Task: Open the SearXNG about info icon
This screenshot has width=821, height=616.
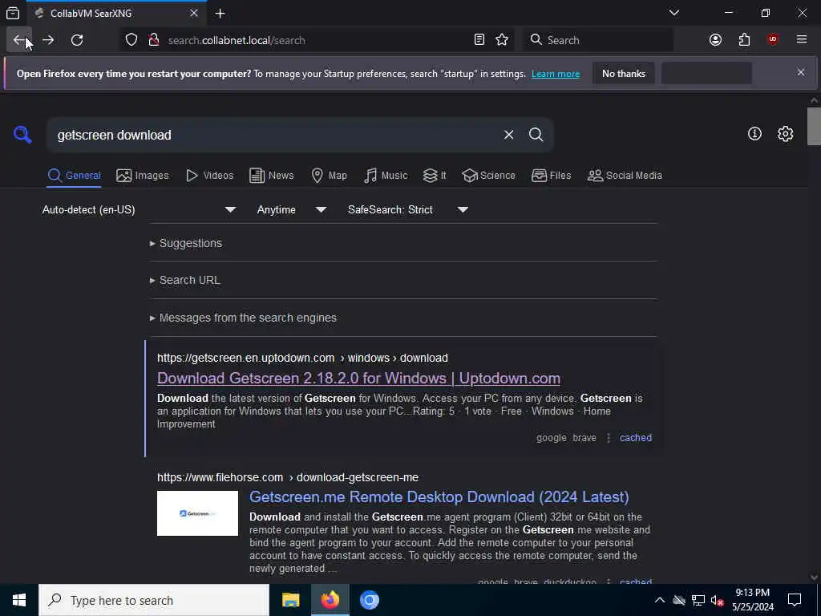Action: [x=754, y=134]
